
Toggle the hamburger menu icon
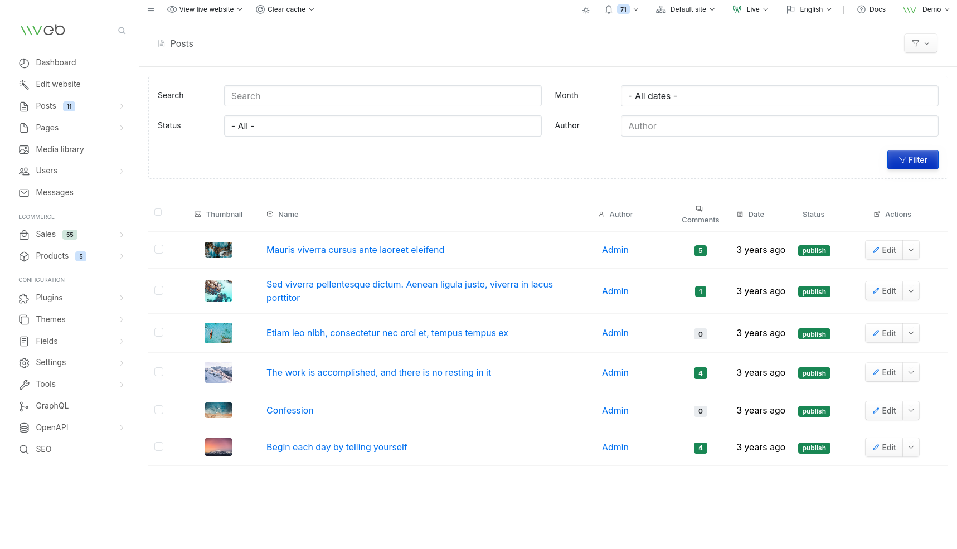pos(150,10)
